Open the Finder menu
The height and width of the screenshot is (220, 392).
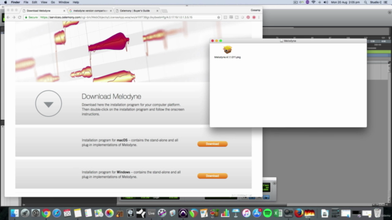click(15, 2)
